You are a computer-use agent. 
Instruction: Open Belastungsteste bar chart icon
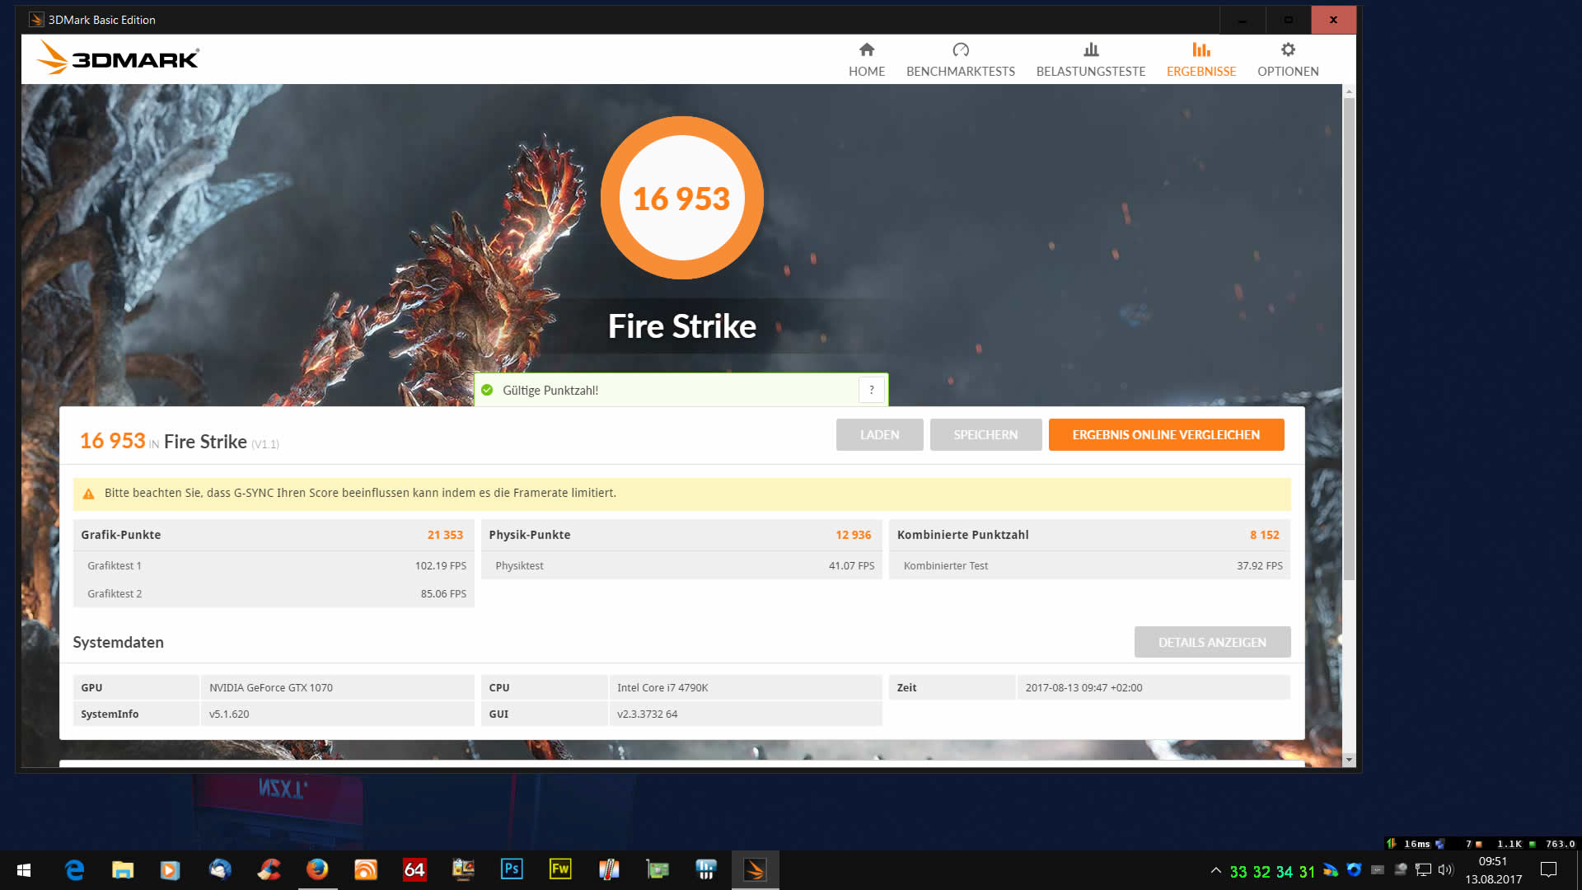coord(1090,50)
